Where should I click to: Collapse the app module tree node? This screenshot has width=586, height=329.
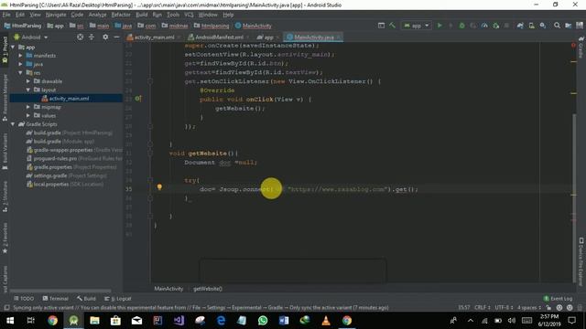tap(13, 47)
